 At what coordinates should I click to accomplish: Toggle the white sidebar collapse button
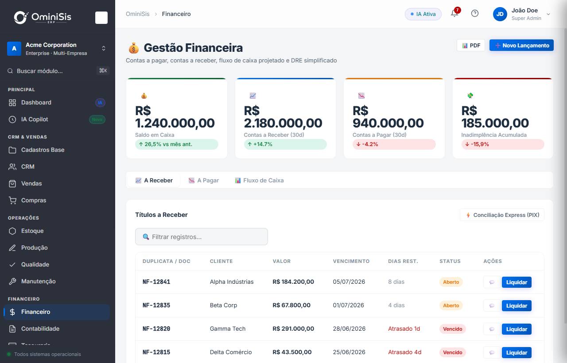(x=101, y=18)
